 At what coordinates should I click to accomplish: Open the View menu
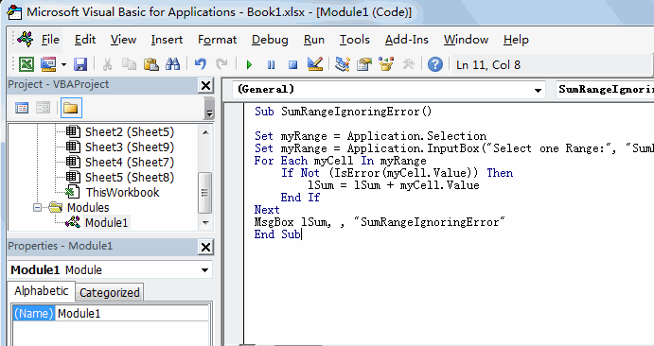pyautogui.click(x=123, y=40)
